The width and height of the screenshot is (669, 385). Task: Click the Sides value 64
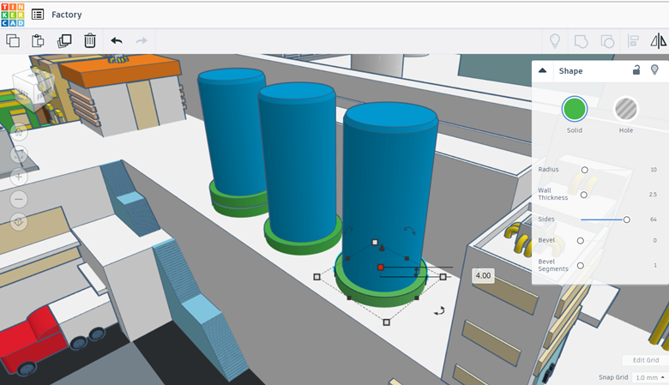coord(654,220)
